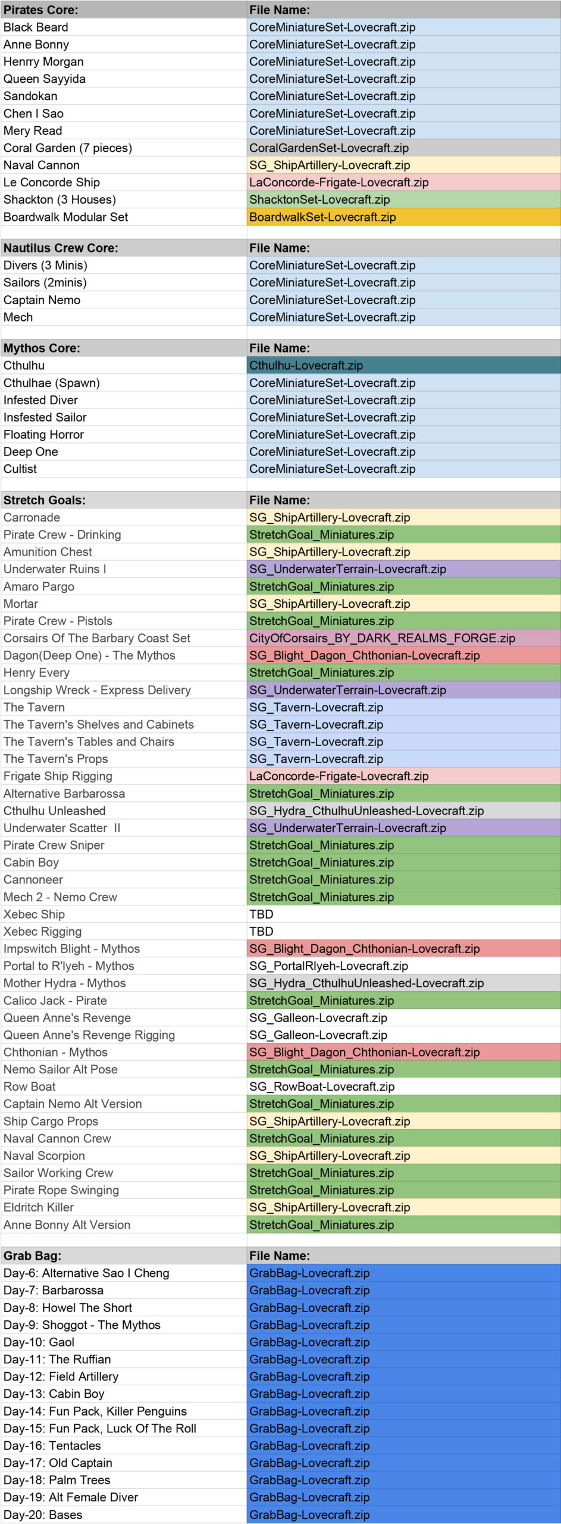561x1524 pixels.
Task: Click the Cthulhu-Lovecraft.zip teal cell
Action: click(x=403, y=366)
